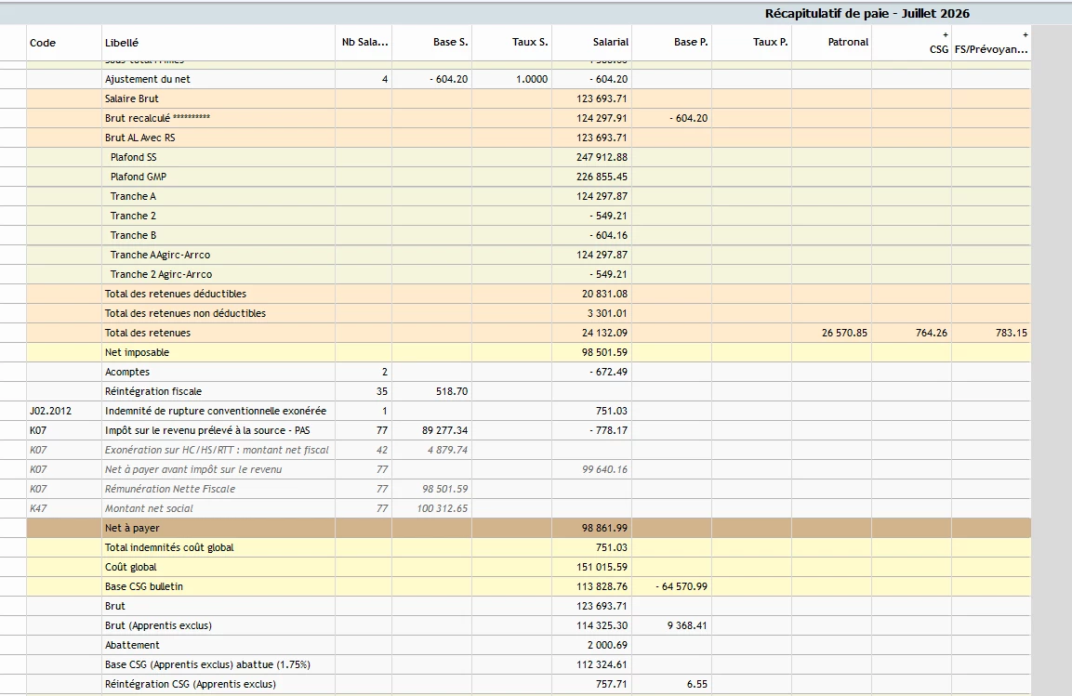This screenshot has width=1072, height=696.
Task: Click Impôt sur le revenu prélevé à la source
Action: tap(207, 430)
